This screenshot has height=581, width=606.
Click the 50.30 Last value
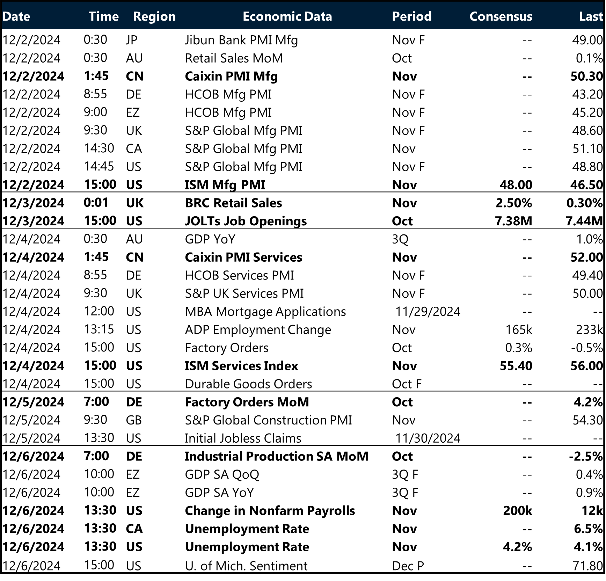586,76
